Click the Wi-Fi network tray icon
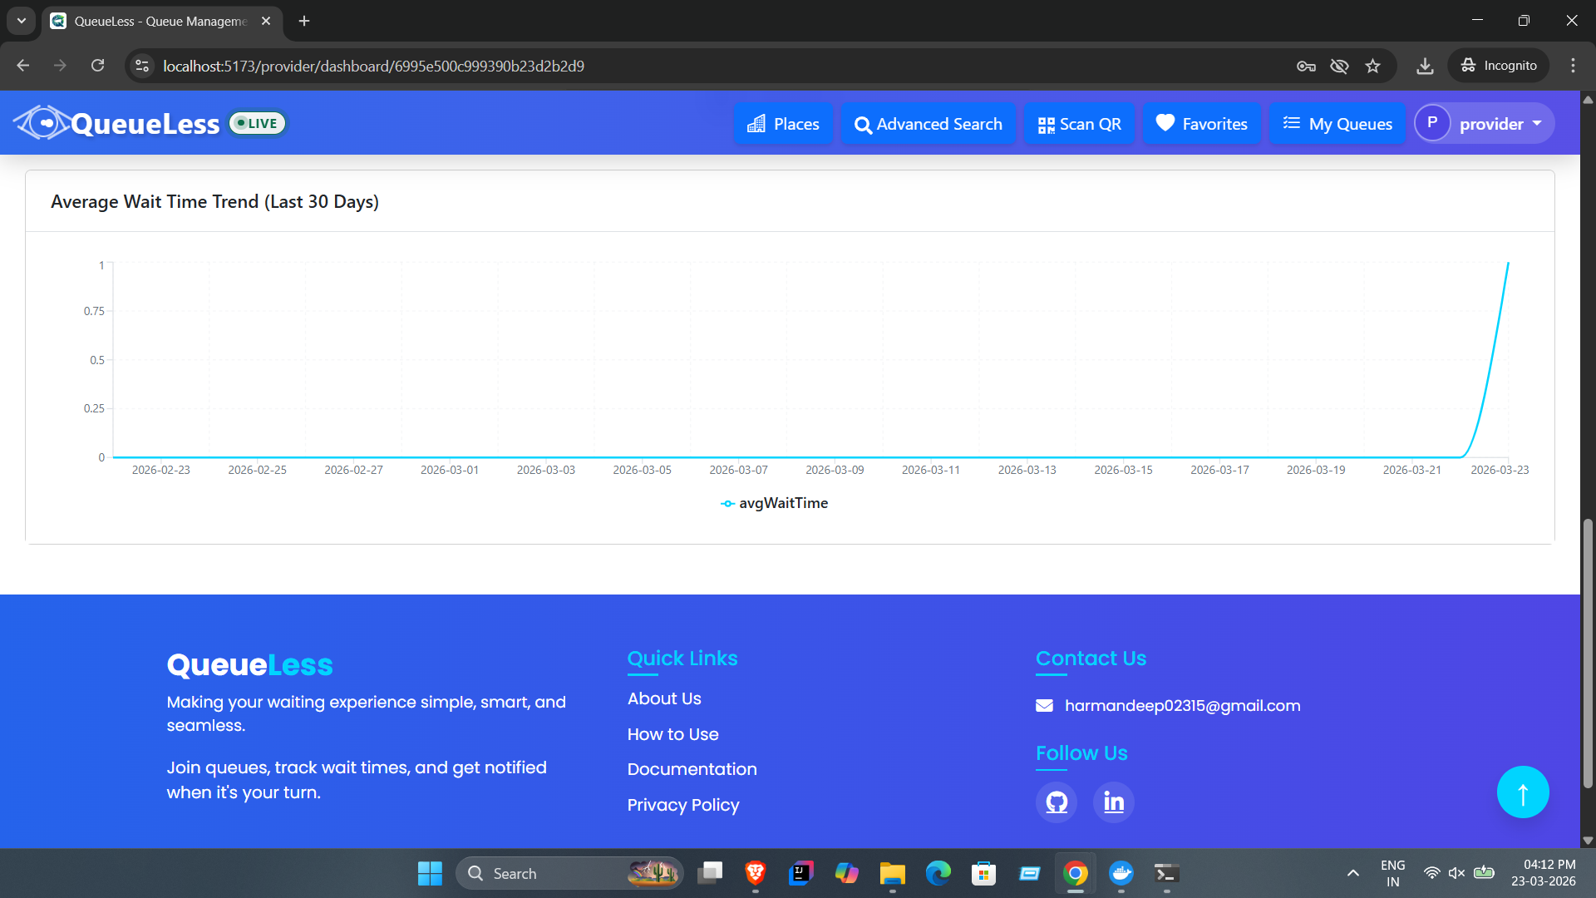This screenshot has height=898, width=1596. click(x=1431, y=874)
